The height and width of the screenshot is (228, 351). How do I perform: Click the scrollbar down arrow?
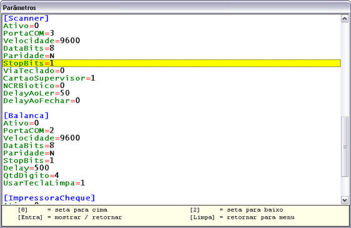pyautogui.click(x=345, y=200)
